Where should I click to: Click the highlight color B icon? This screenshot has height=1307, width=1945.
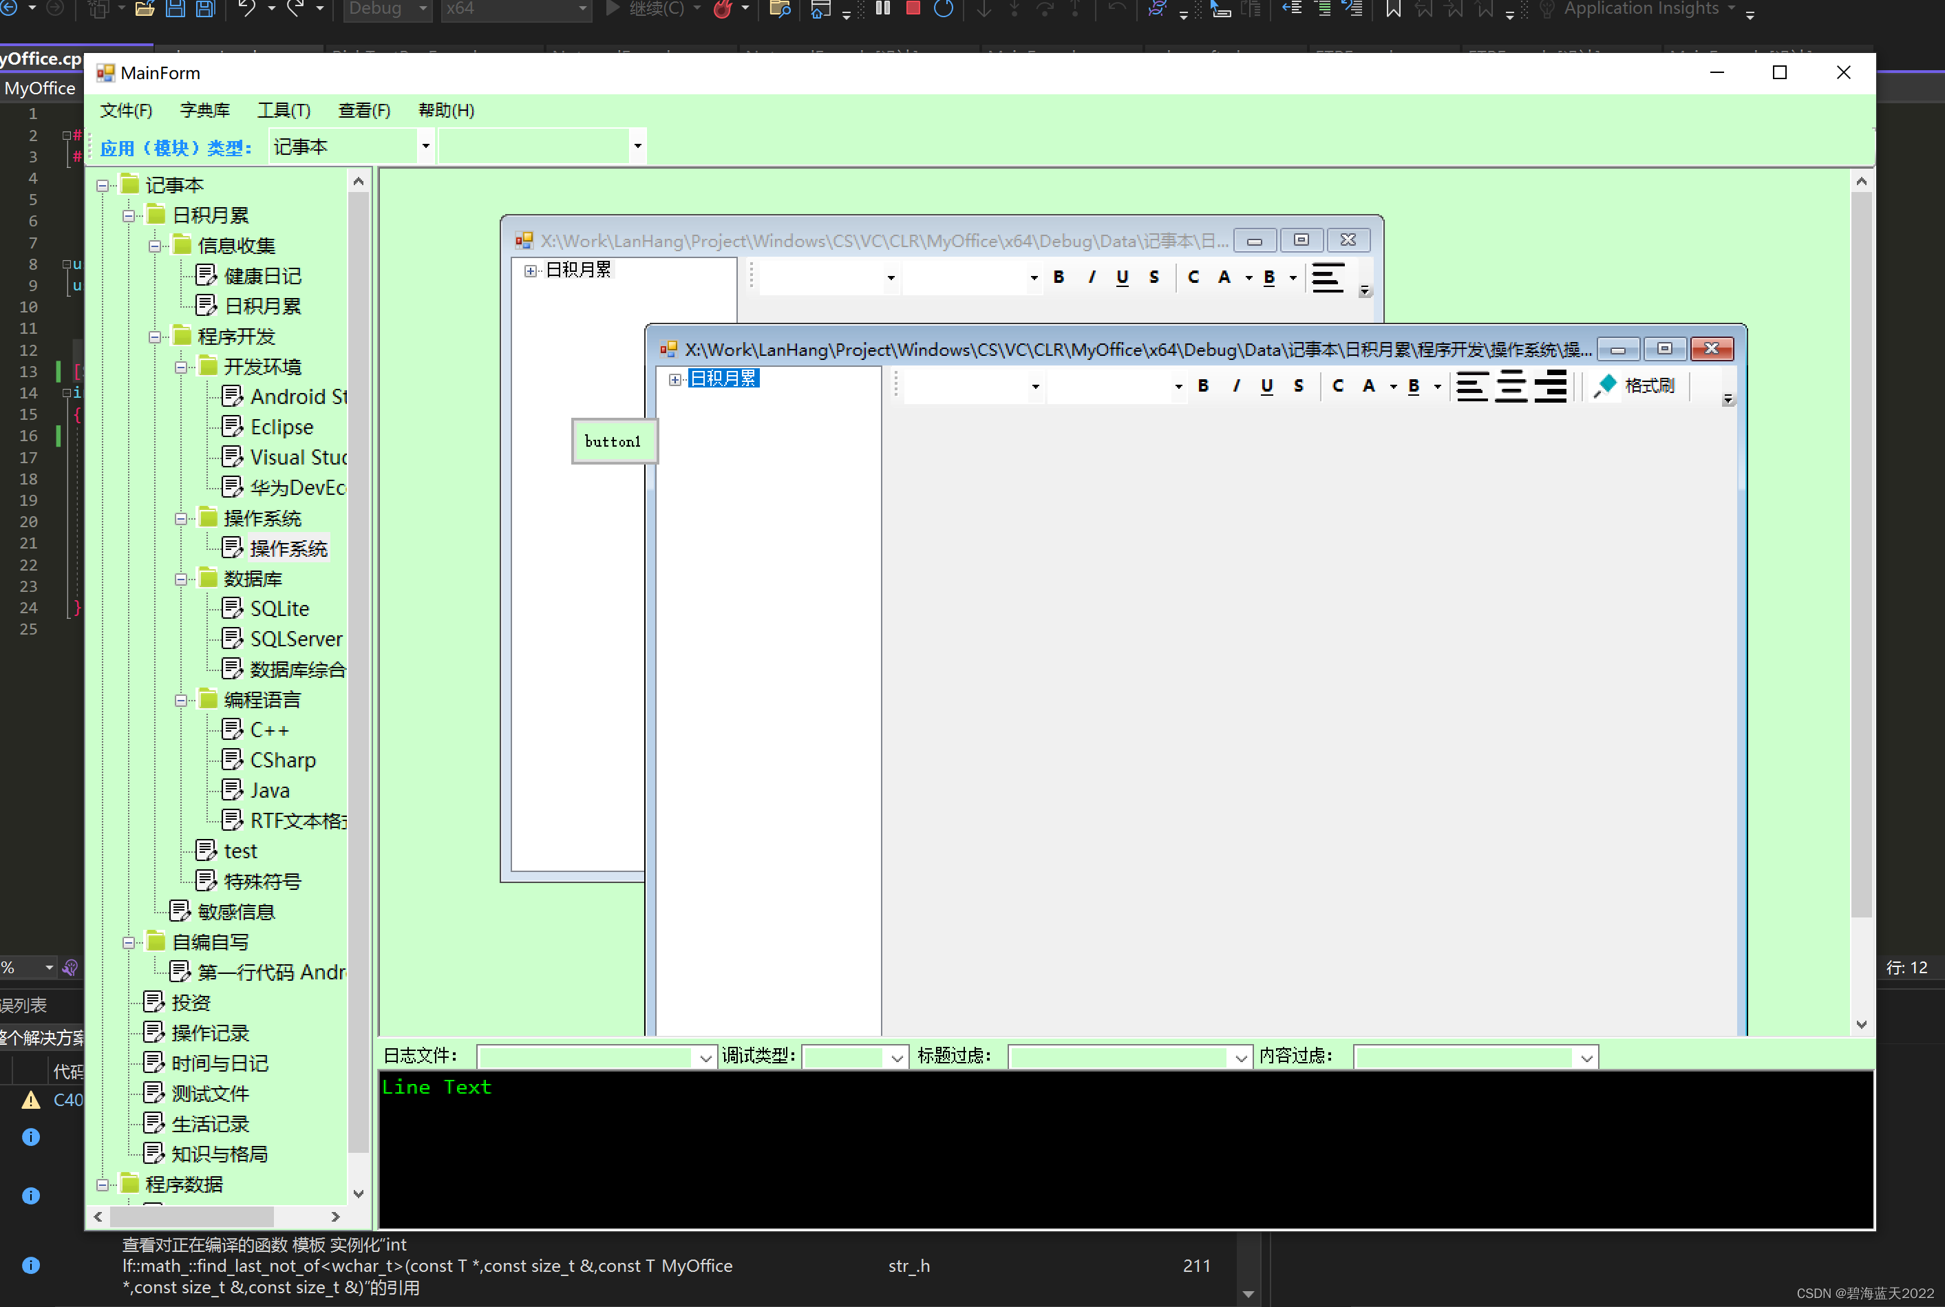tap(1413, 385)
